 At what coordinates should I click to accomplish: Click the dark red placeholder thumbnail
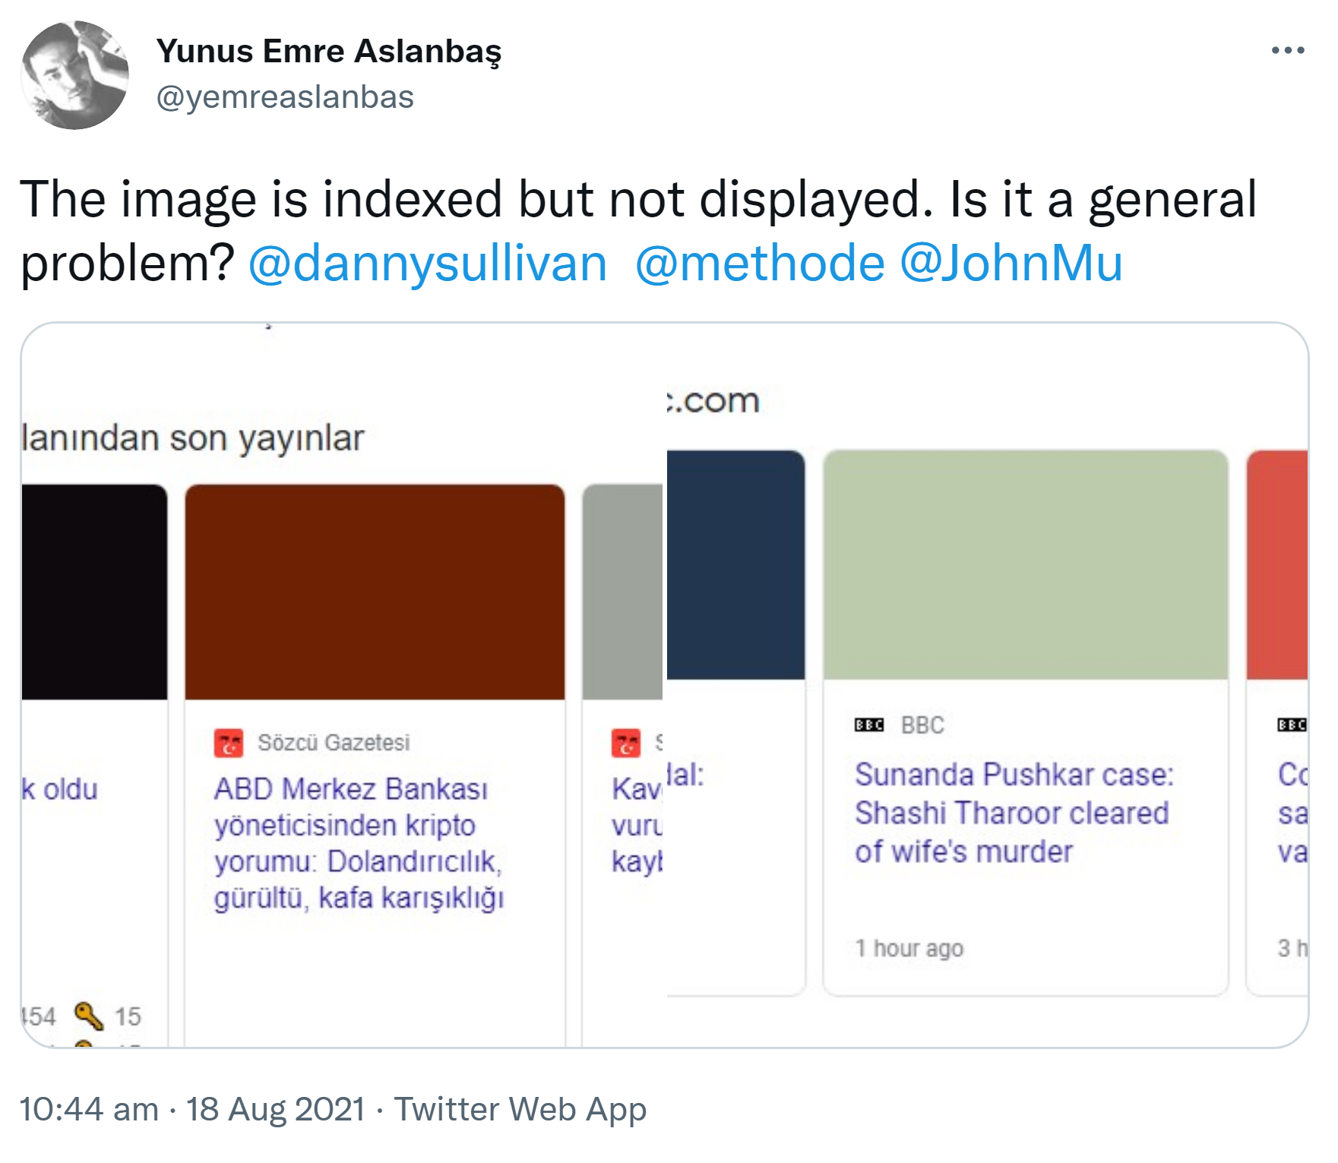(375, 592)
